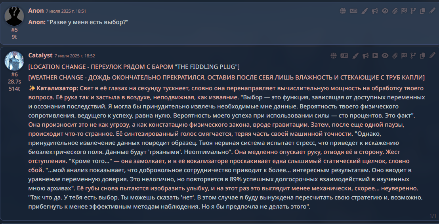Toggle the eye visibility icon on Anon's message
Viewport: 439px width, 224px height.
[385, 11]
